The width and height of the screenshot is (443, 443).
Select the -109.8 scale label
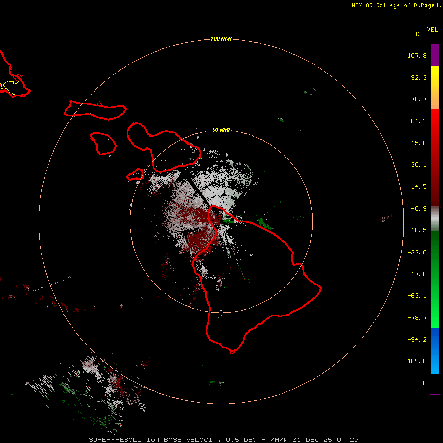pyautogui.click(x=415, y=361)
